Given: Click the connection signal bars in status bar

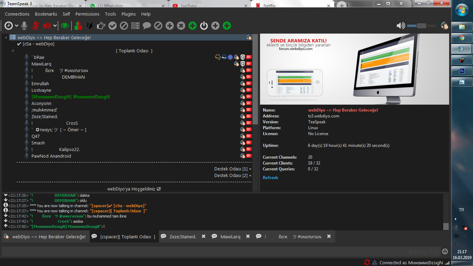Looking at the screenshot, I should pos(447,263).
